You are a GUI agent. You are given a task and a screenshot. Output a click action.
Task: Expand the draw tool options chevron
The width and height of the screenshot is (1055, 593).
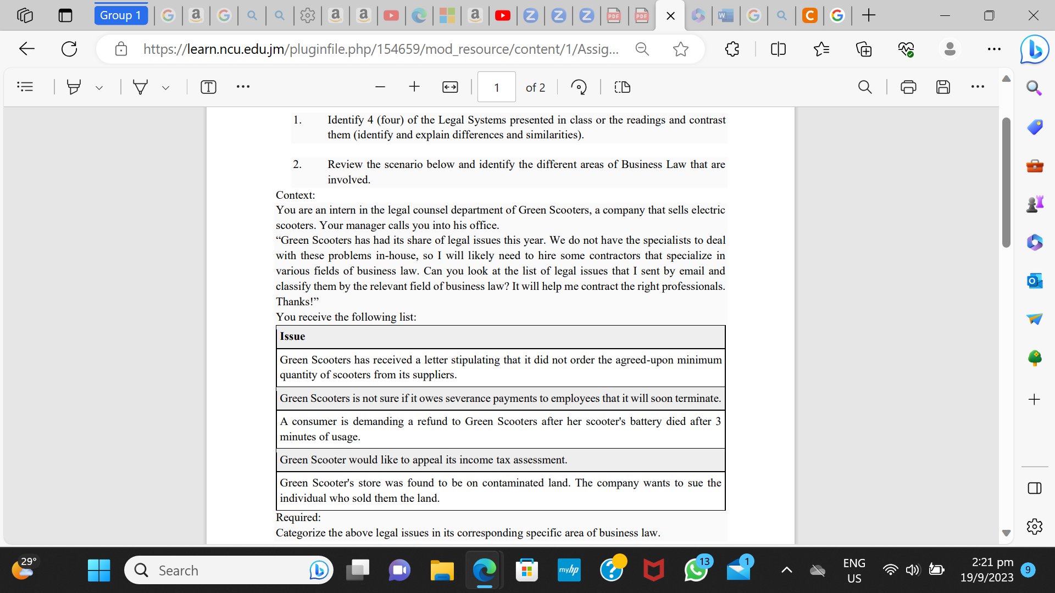165,87
